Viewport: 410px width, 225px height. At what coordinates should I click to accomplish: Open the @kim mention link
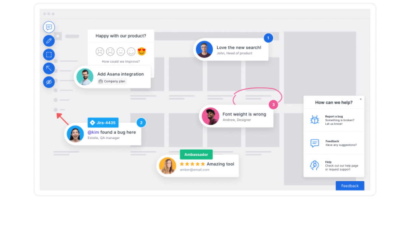94,132
